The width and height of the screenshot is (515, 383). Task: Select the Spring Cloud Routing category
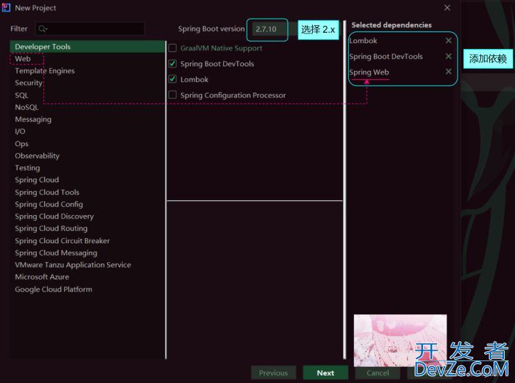(88, 229)
